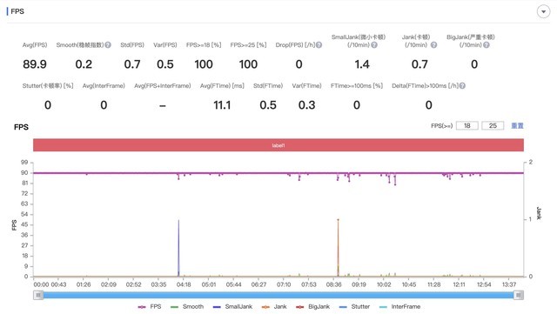
Task: Click the Avg(FTime) value 11.1
Action: click(222, 105)
